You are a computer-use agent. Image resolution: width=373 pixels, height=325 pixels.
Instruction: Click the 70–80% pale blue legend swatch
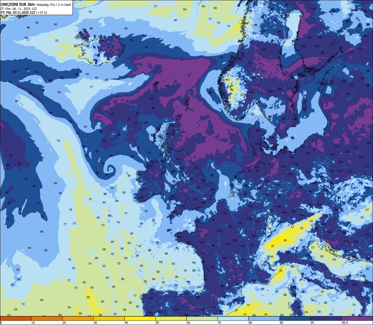click(x=233, y=318)
